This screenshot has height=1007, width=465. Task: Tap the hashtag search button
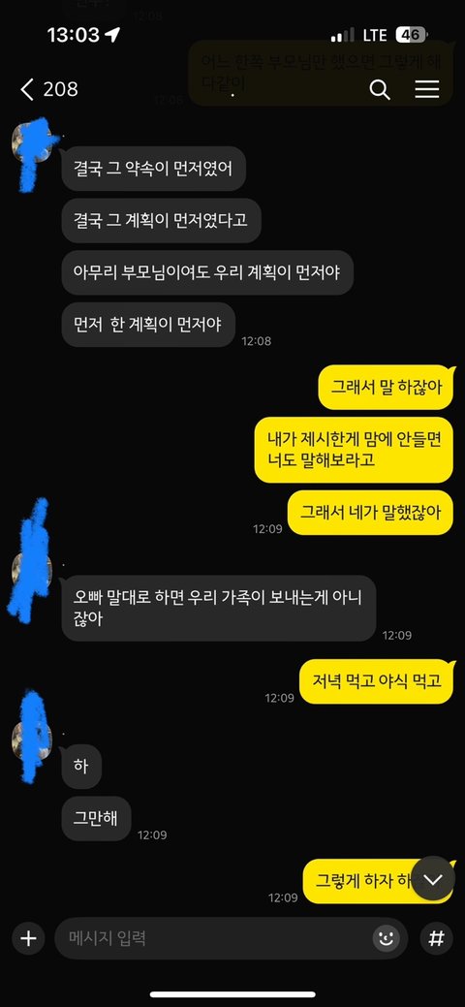pos(436,938)
